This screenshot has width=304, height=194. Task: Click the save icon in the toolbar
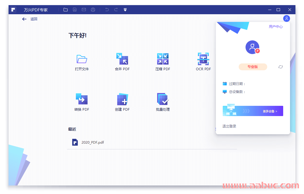(74, 9)
